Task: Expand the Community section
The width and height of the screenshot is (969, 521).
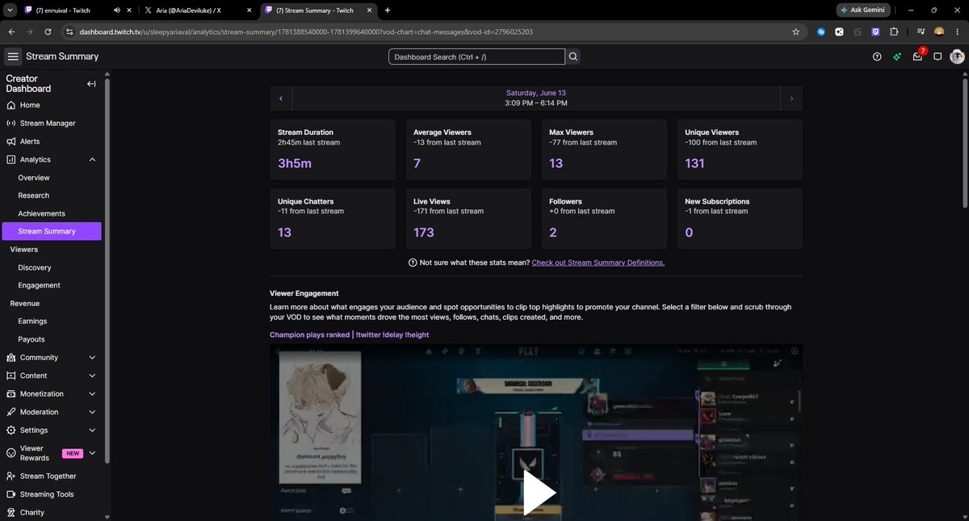Action: (92, 357)
